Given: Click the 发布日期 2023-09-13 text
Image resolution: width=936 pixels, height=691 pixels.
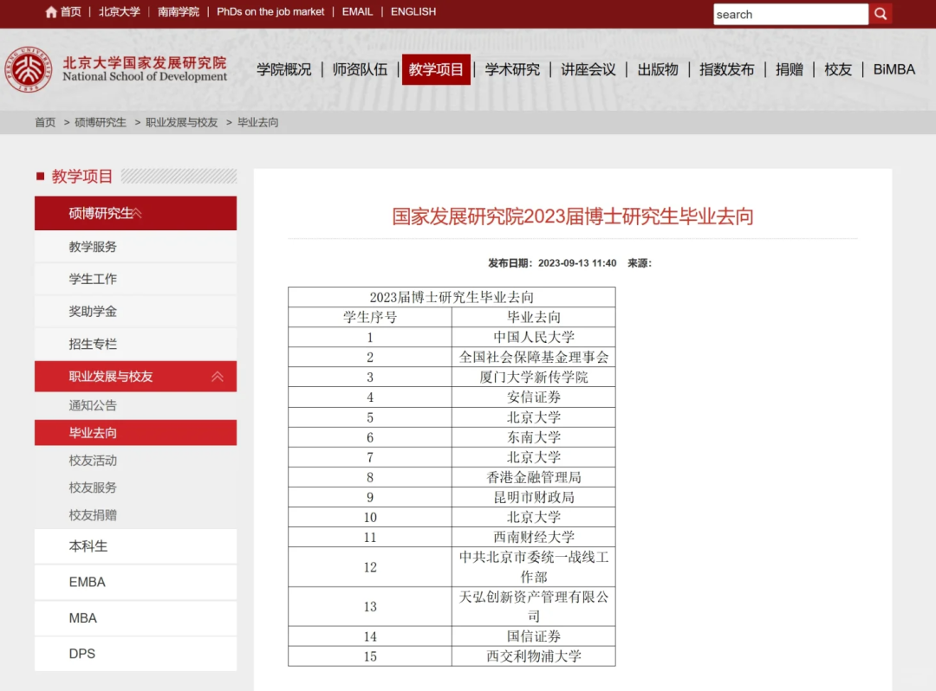Looking at the screenshot, I should (552, 263).
